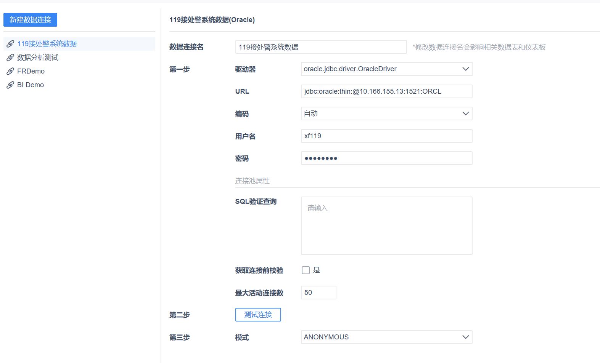This screenshot has height=363, width=600.
Task: Open the 数据分析测试 connection
Action: (x=79, y=58)
